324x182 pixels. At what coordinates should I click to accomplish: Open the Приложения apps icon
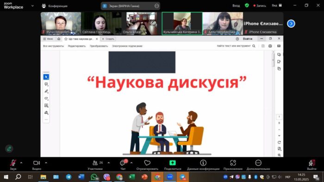coord(233,163)
